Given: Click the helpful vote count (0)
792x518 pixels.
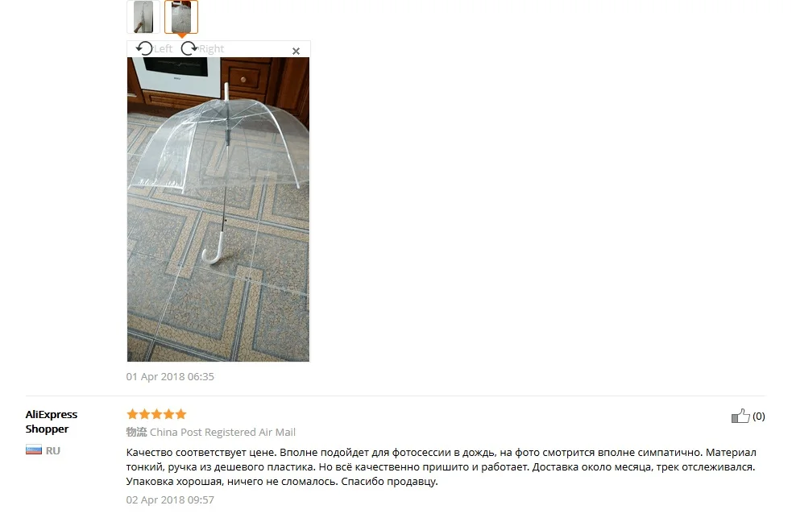Looking at the screenshot, I should (759, 416).
